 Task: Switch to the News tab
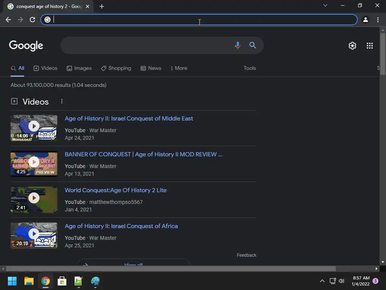click(x=151, y=68)
